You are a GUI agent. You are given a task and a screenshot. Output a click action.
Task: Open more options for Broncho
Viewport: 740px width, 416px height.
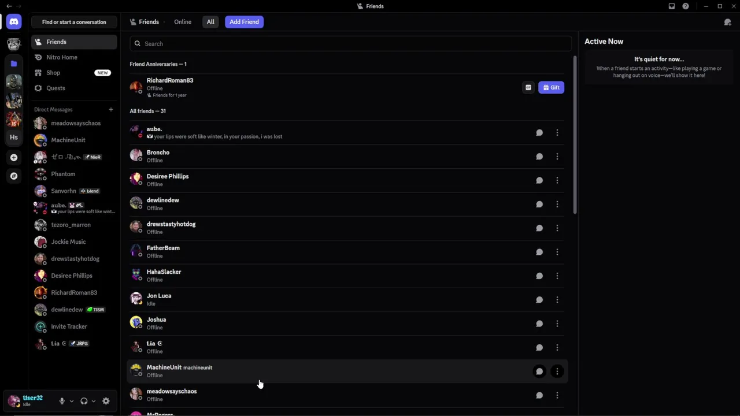pyautogui.click(x=557, y=157)
